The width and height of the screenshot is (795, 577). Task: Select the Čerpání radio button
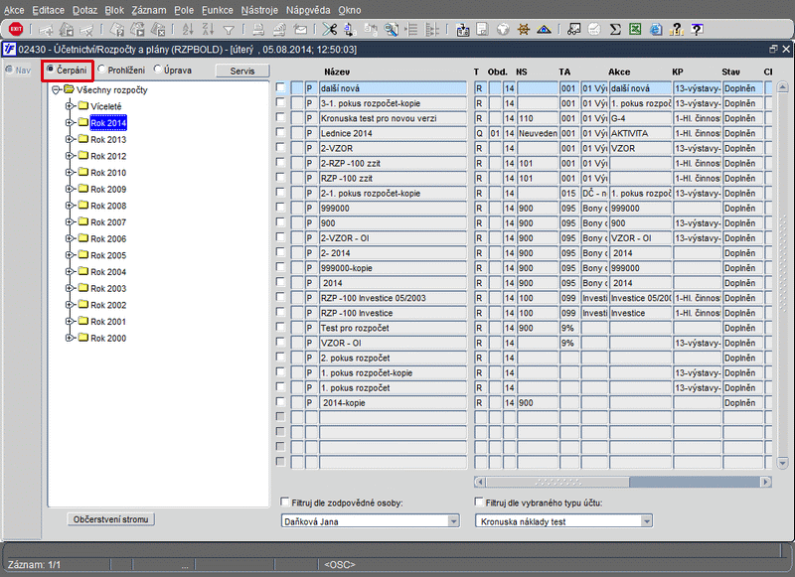(51, 69)
